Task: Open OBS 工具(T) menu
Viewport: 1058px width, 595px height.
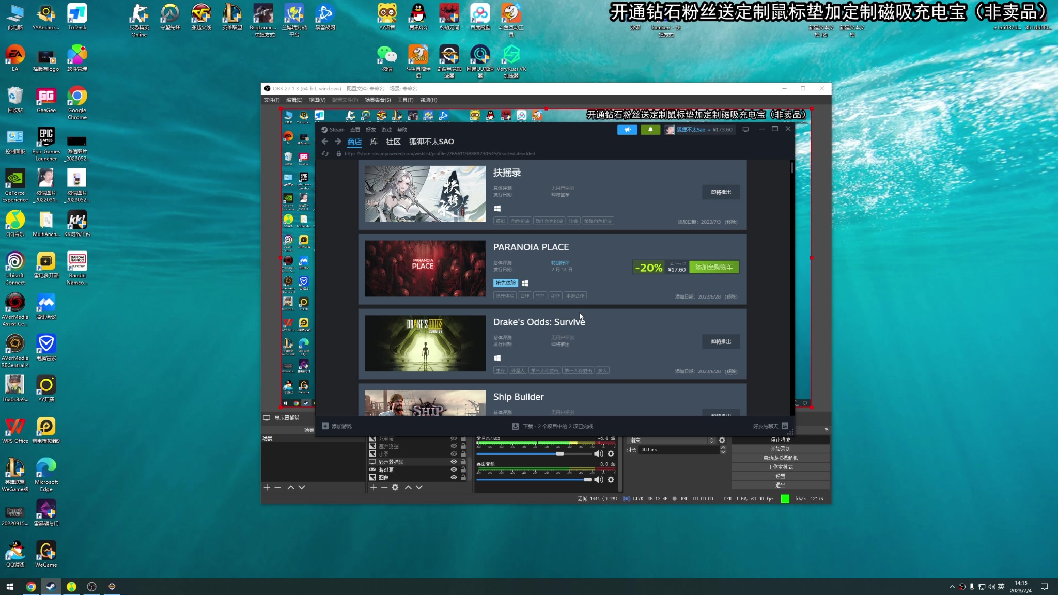Action: point(406,100)
